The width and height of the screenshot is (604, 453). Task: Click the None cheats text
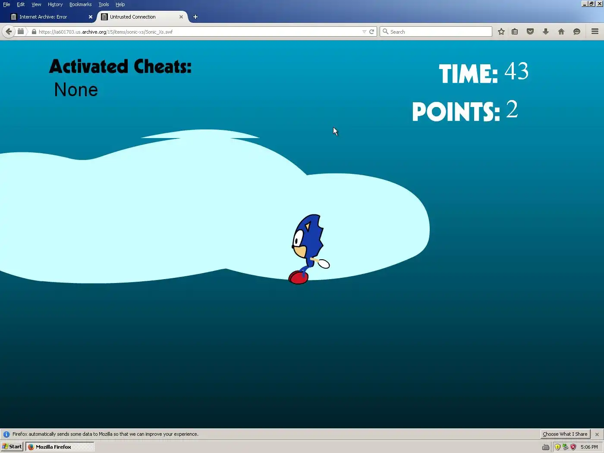pyautogui.click(x=76, y=90)
